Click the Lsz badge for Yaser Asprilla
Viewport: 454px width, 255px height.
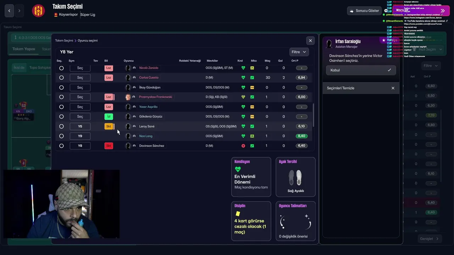[x=109, y=107]
